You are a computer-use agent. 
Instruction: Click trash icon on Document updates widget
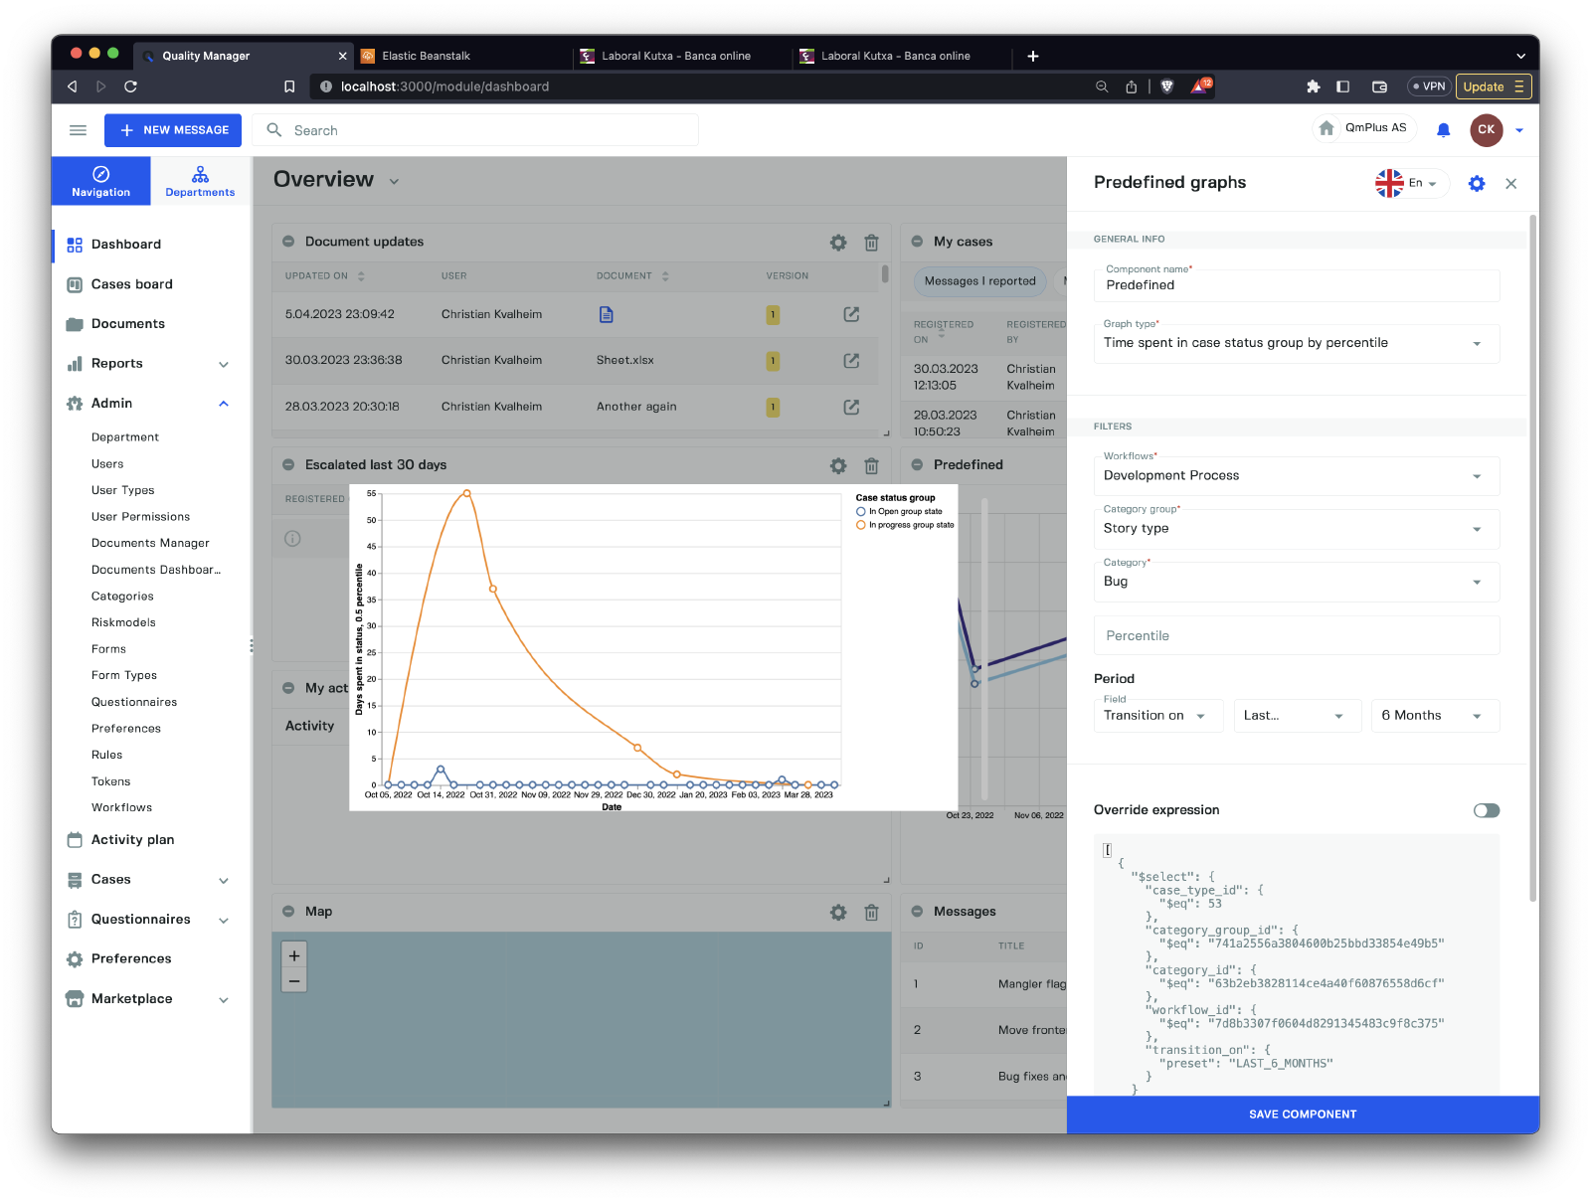pyautogui.click(x=871, y=243)
